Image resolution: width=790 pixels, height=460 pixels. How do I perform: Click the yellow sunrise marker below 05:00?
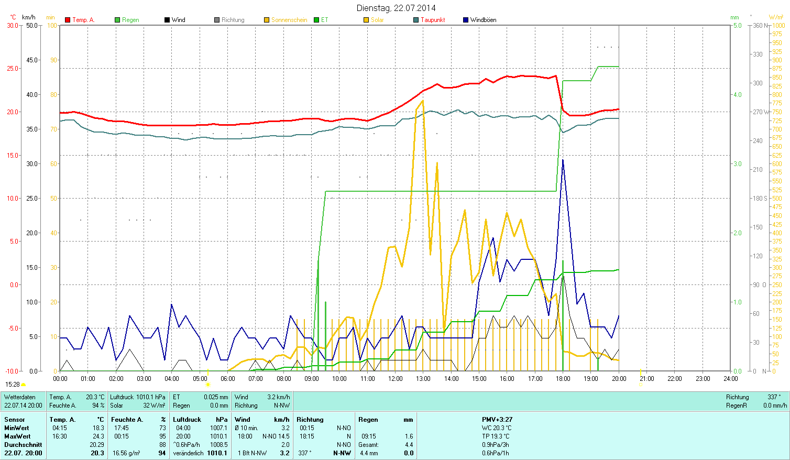click(x=207, y=385)
